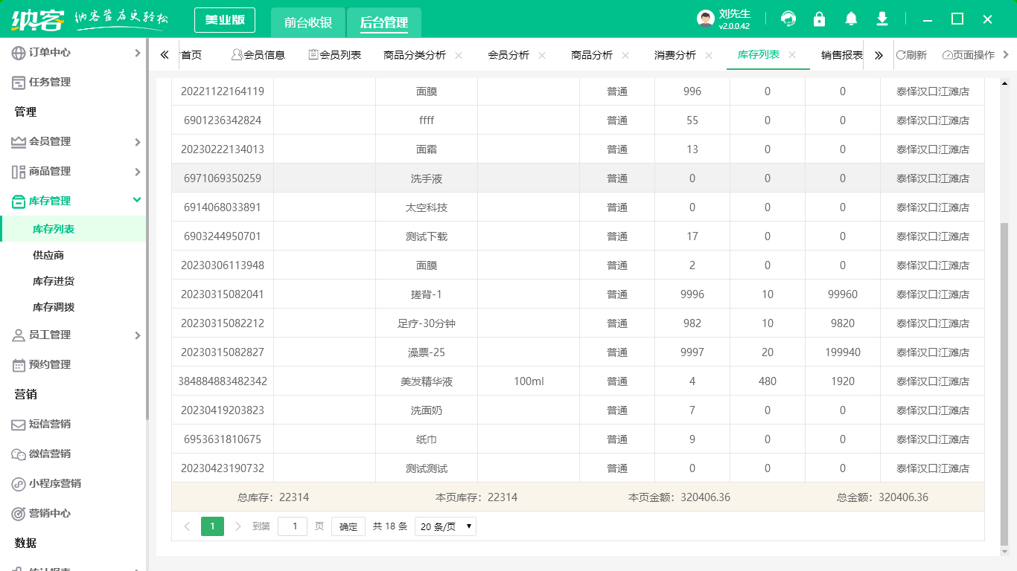Collapse the 库存管理 sidebar section

pyautogui.click(x=137, y=200)
